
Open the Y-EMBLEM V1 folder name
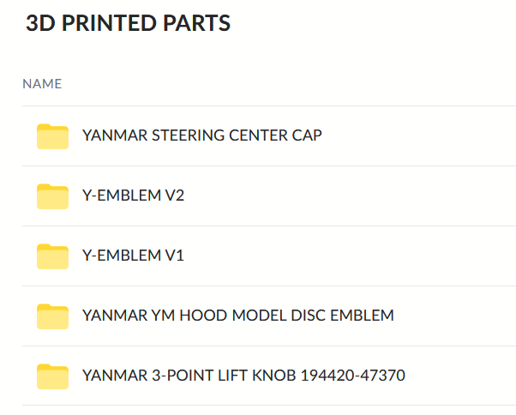pos(133,256)
